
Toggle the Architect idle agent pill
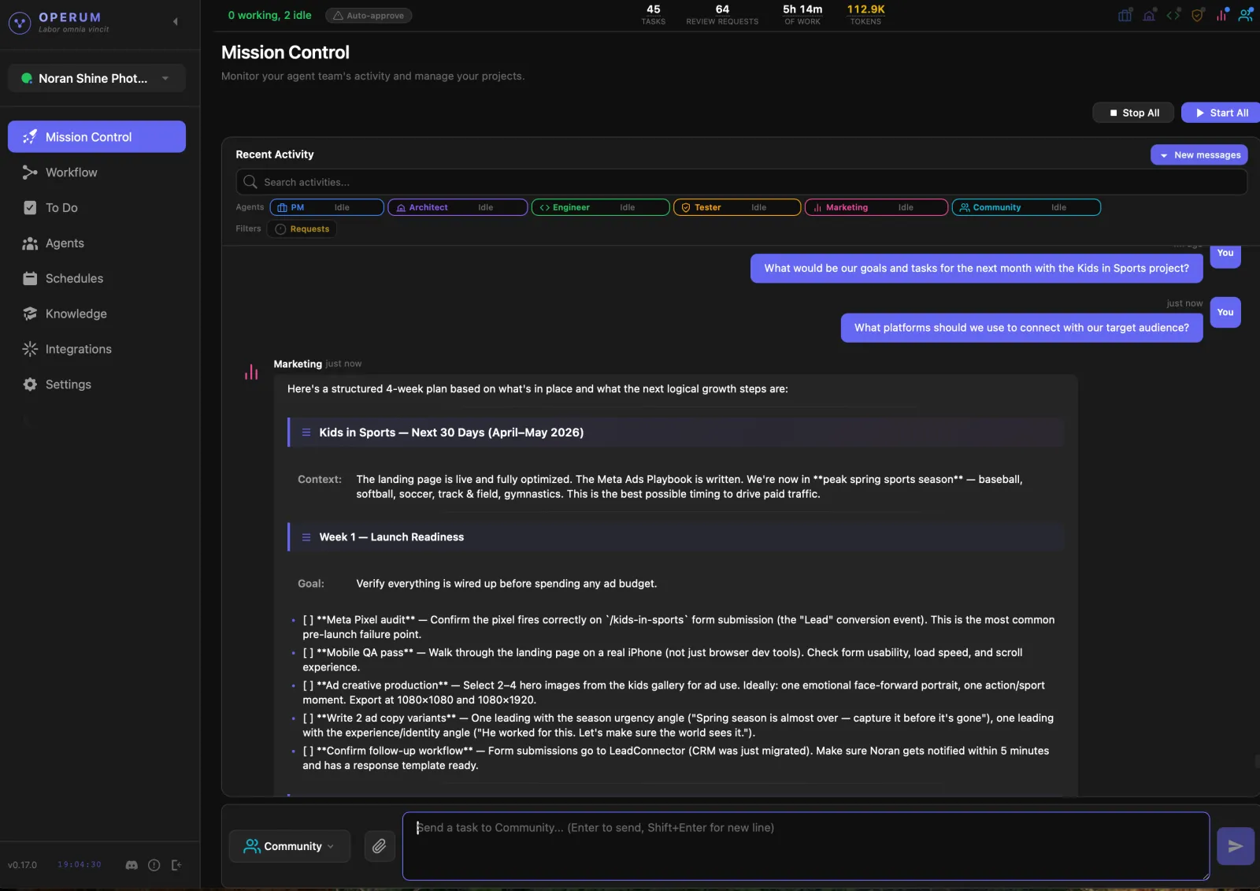coord(457,207)
